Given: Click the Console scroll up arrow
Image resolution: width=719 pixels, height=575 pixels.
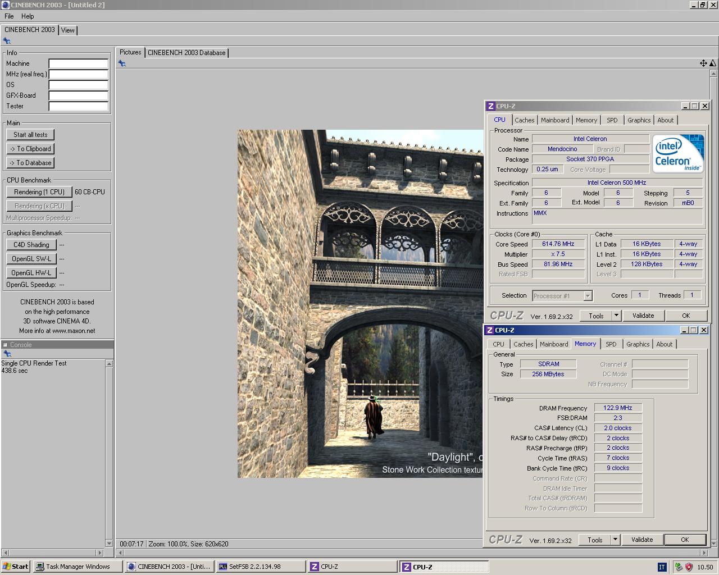Looking at the screenshot, I should 109,364.
